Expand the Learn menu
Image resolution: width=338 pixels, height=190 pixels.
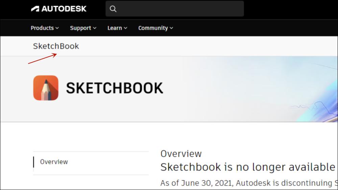(x=117, y=28)
